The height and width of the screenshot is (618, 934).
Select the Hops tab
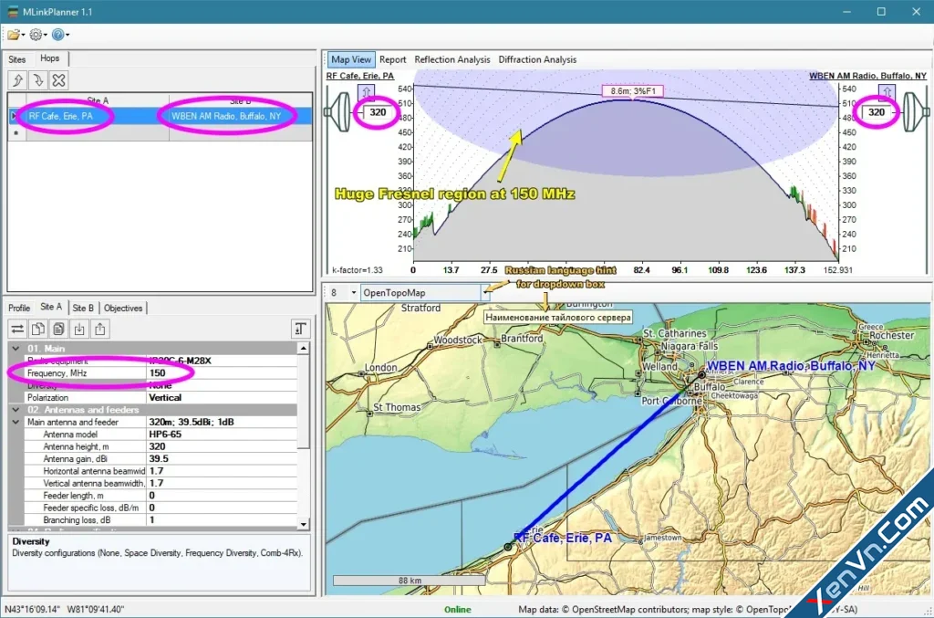tap(49, 58)
